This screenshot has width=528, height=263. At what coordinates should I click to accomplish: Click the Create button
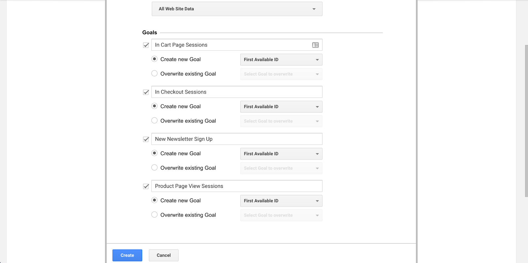coord(127,255)
